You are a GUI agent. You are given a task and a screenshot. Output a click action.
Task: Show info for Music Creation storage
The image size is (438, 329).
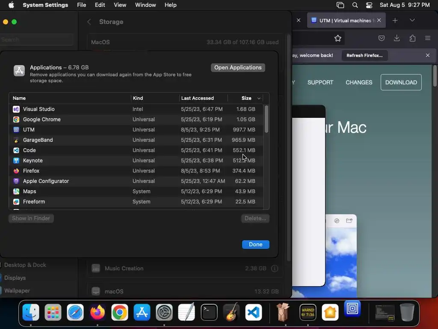click(x=275, y=268)
